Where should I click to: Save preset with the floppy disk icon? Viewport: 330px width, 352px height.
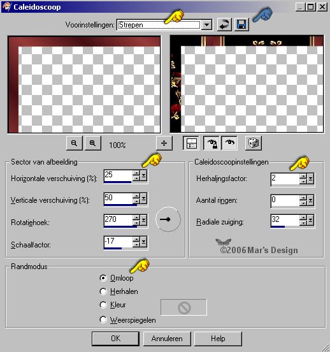[241, 24]
